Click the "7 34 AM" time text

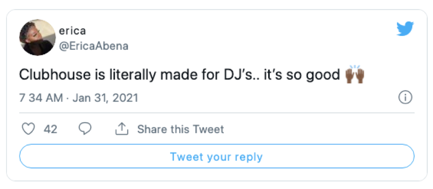[41, 98]
